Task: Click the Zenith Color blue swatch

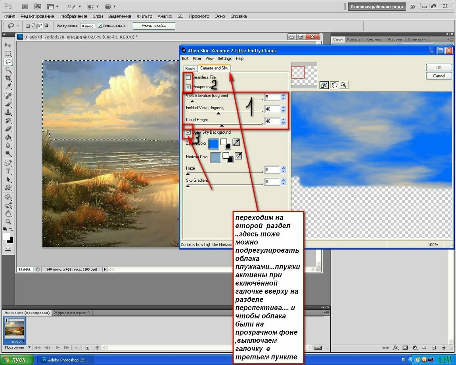Action: click(214, 144)
